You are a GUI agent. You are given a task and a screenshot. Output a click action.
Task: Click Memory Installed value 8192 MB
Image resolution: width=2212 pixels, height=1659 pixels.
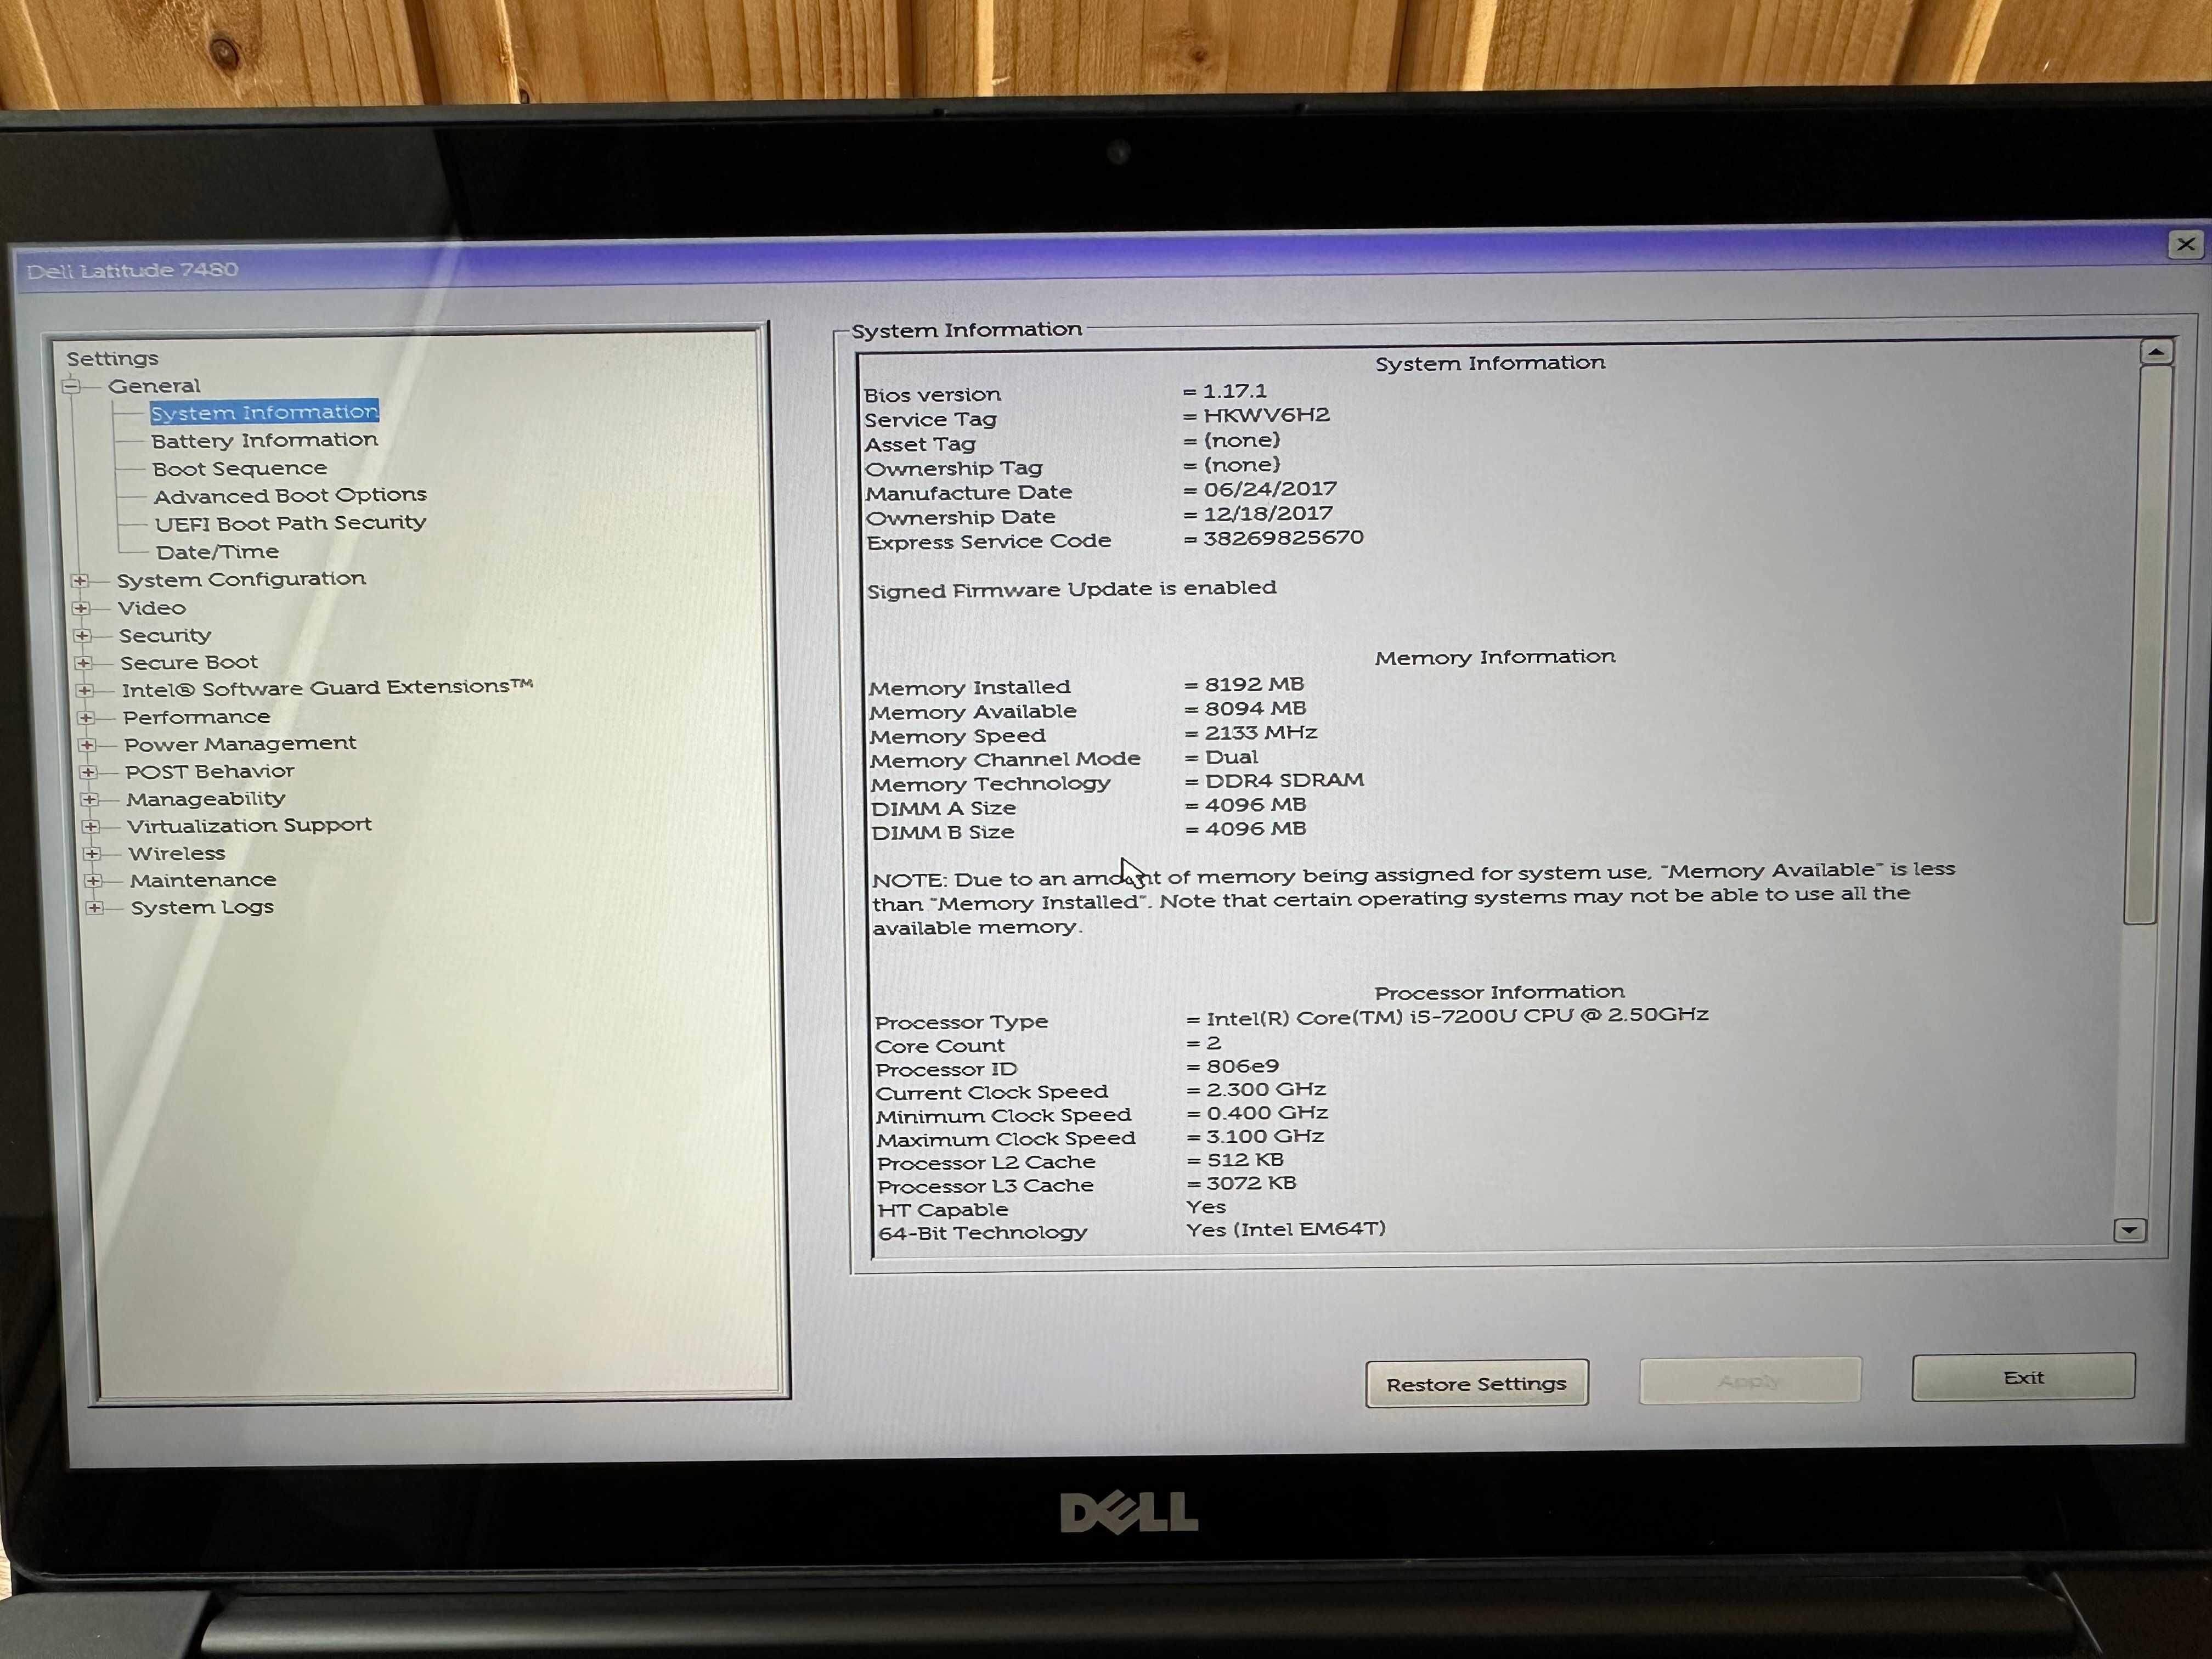coord(1254,684)
